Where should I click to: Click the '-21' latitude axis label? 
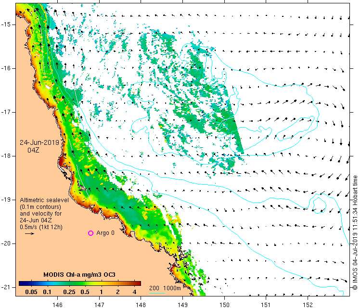(x=5, y=287)
